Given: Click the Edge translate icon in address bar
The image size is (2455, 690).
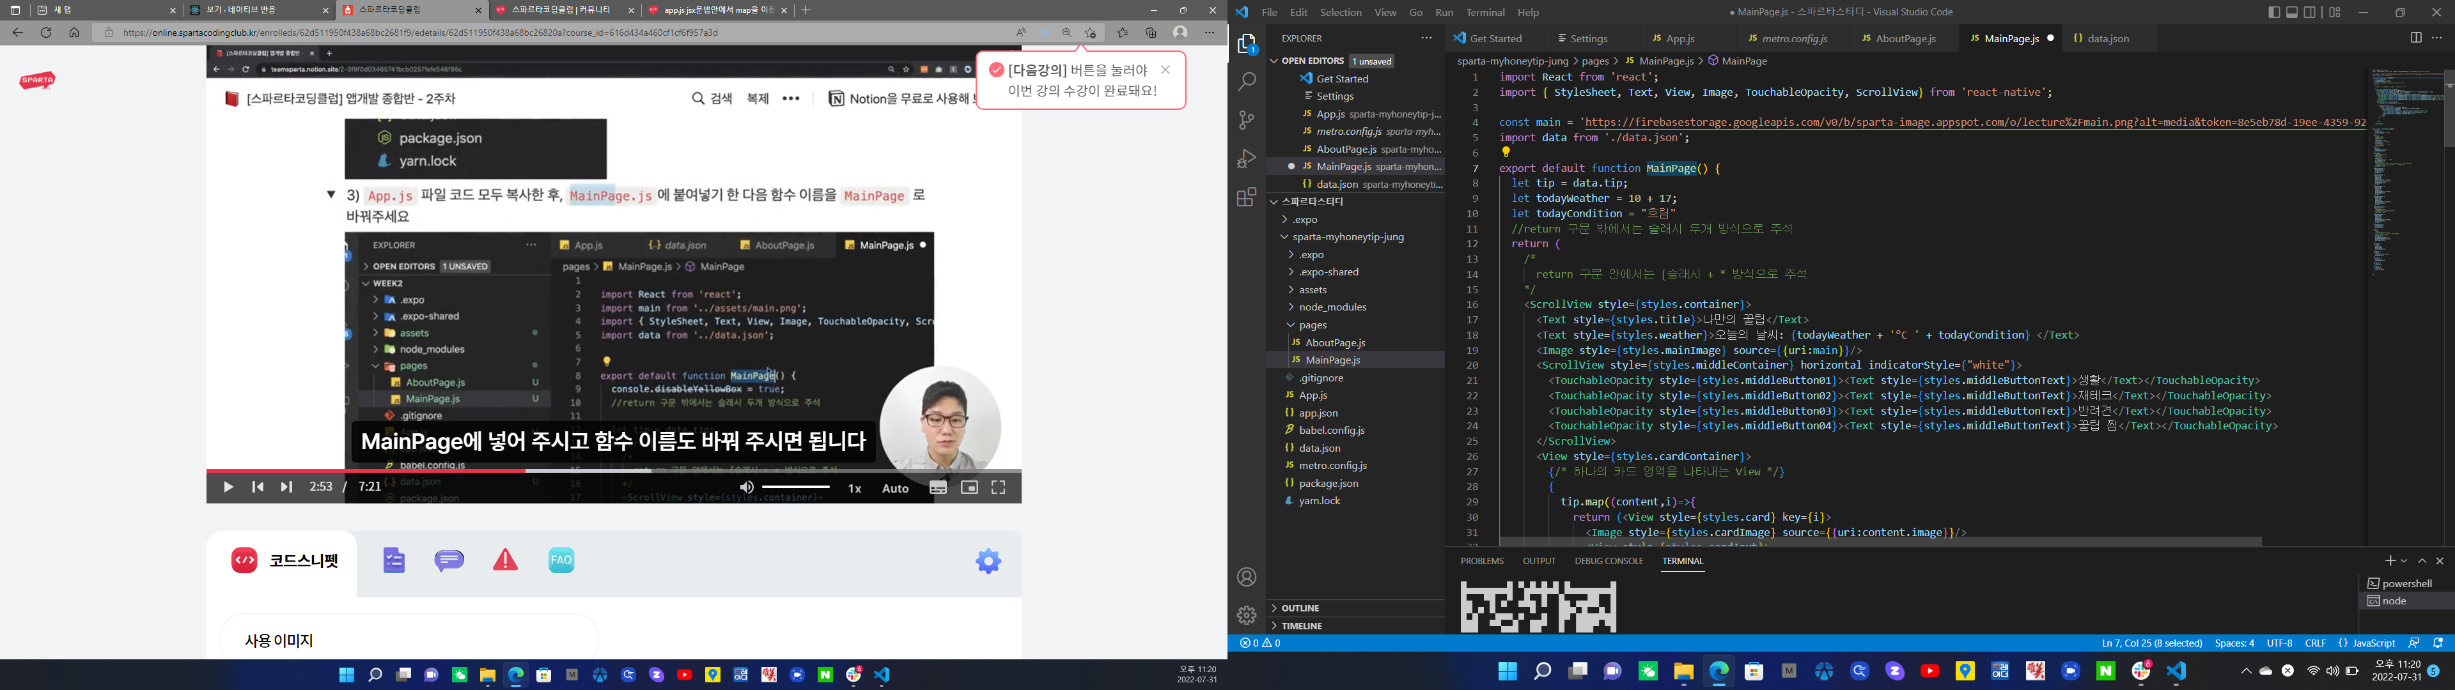Looking at the screenshot, I should click(1045, 33).
